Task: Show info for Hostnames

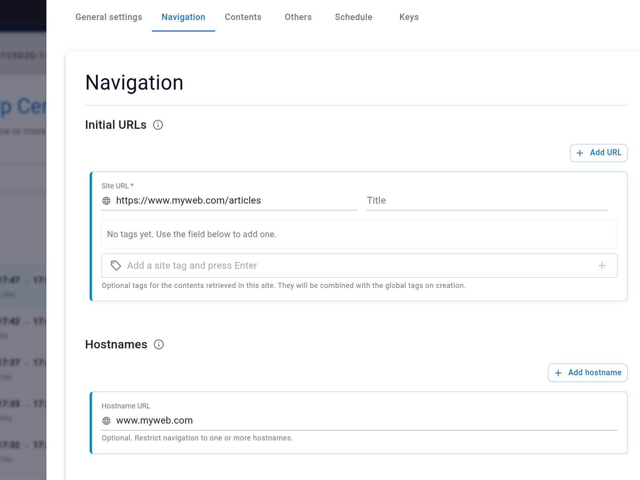Action: (x=159, y=344)
